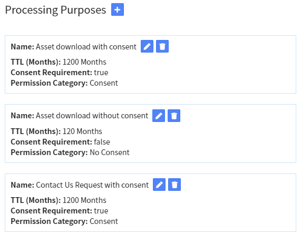Click the No Consent permission category value
Screen dimensions: 301x235
(110, 152)
